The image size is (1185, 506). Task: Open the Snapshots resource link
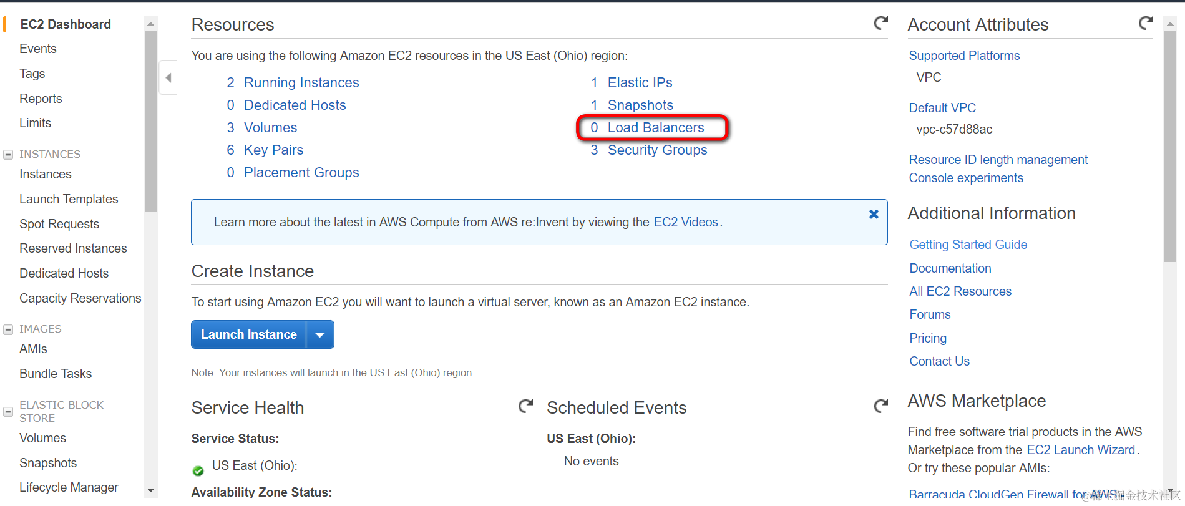tap(641, 105)
